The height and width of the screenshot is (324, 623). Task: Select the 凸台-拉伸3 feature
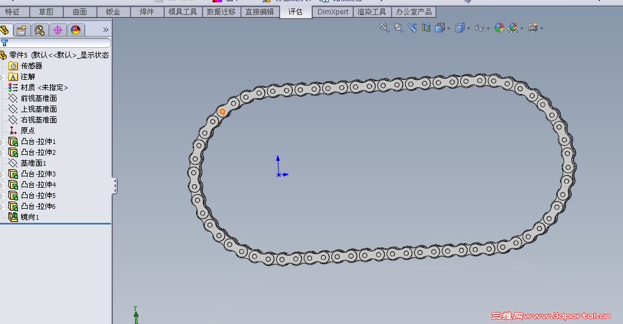(38, 173)
